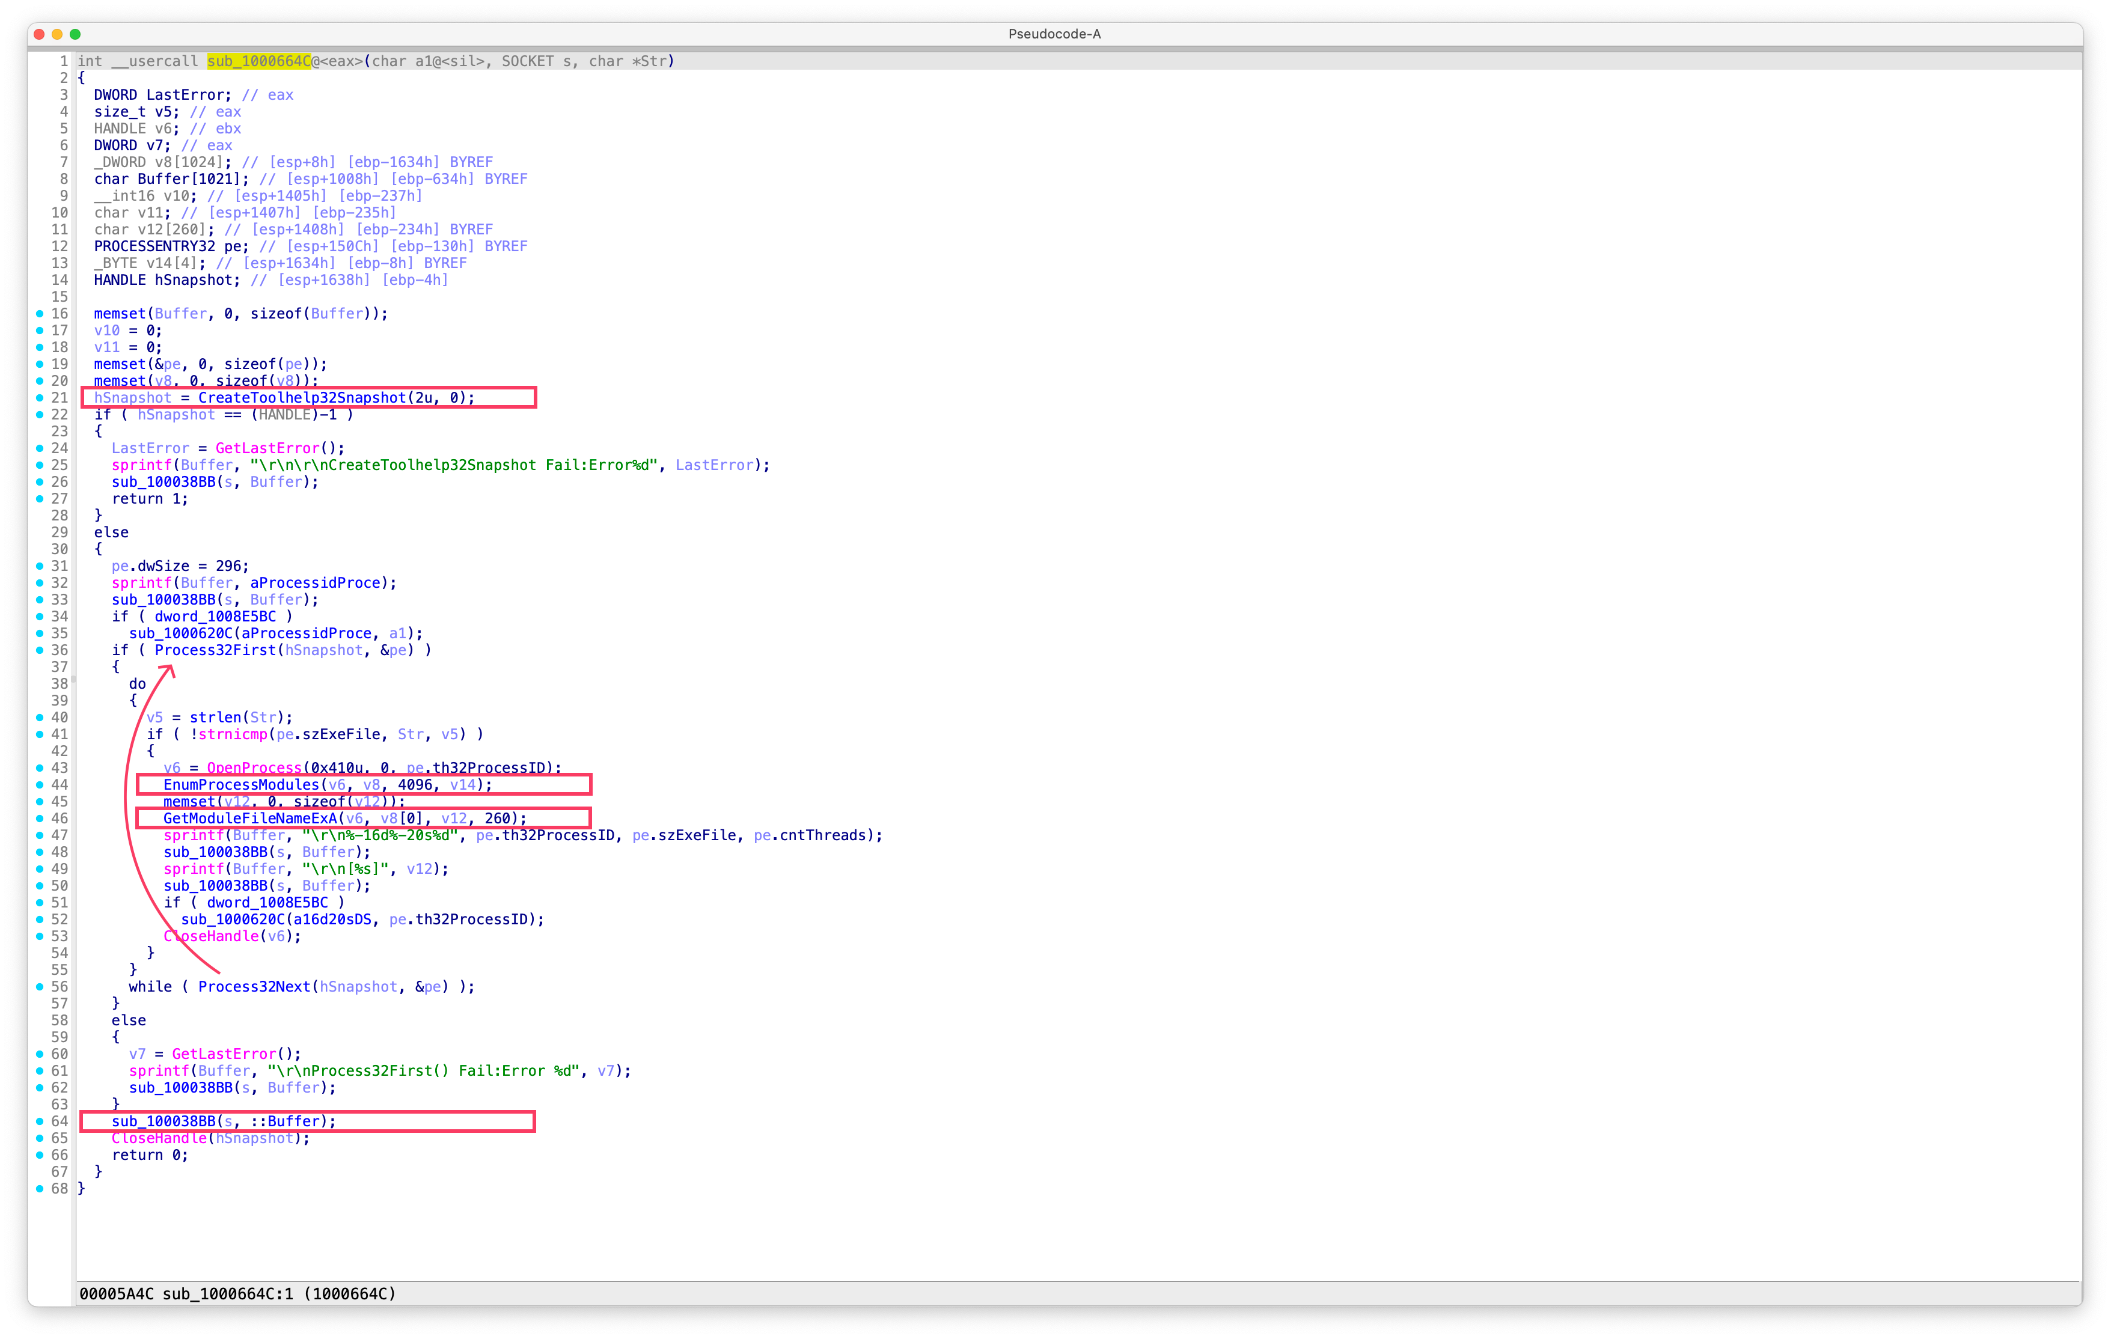
Task: Click the strnicmp call on line 41
Action: 232,734
